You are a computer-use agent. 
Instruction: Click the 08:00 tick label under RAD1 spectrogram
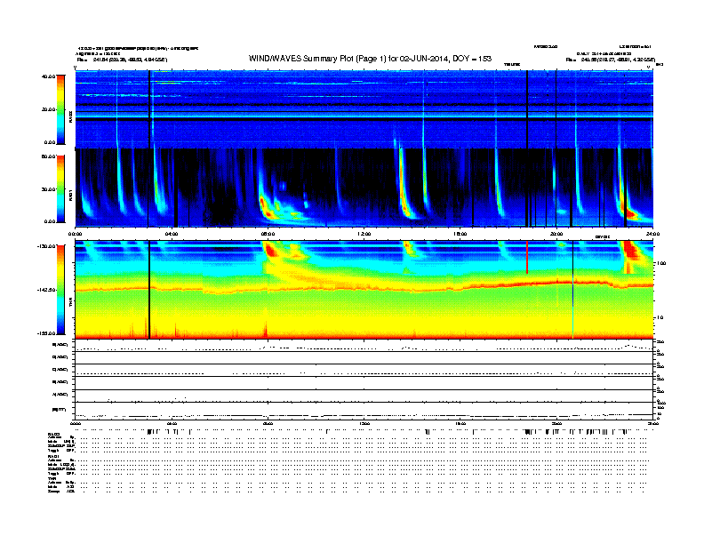point(268,234)
